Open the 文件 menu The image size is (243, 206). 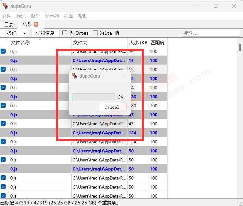click(x=7, y=16)
